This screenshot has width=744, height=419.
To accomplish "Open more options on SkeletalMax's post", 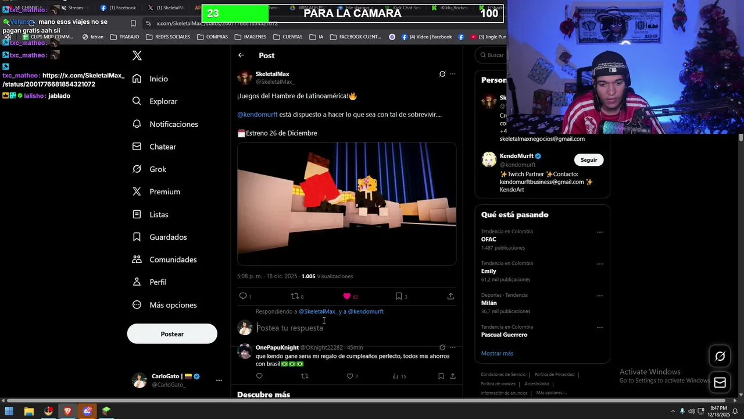I will [453, 74].
